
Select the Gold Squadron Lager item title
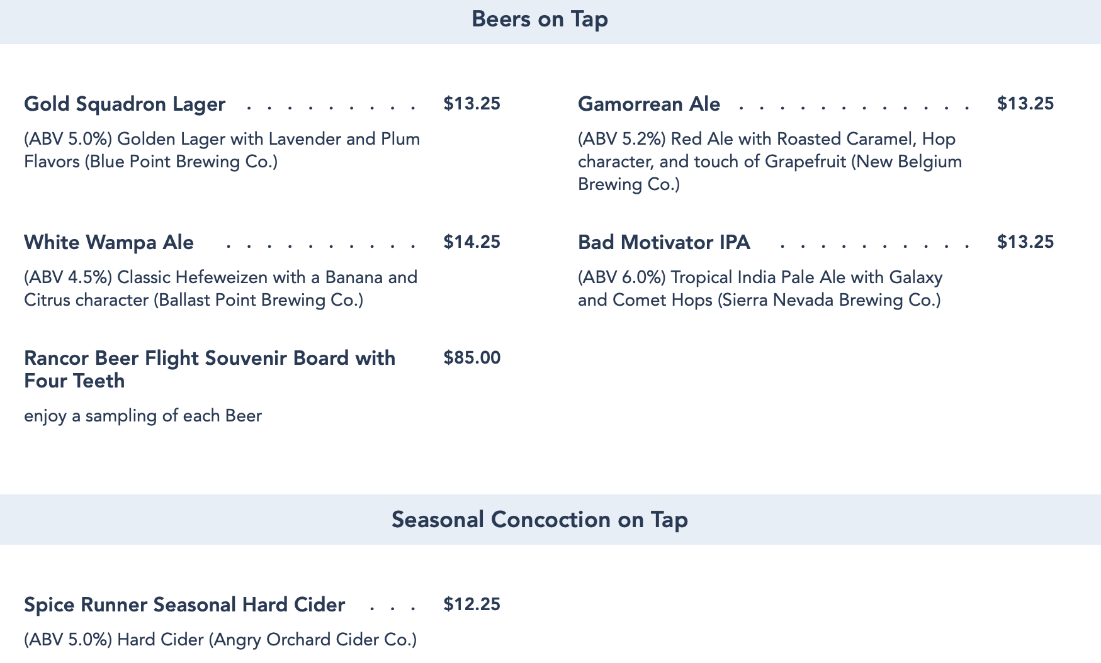pyautogui.click(x=125, y=104)
